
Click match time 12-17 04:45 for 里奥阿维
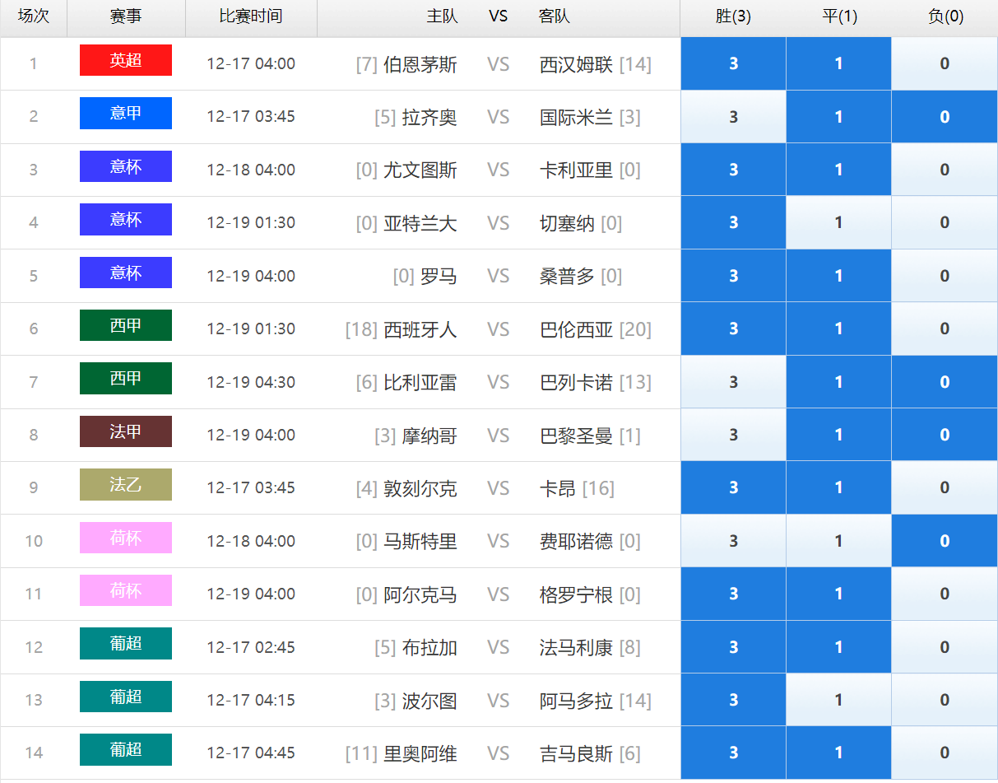point(251,753)
